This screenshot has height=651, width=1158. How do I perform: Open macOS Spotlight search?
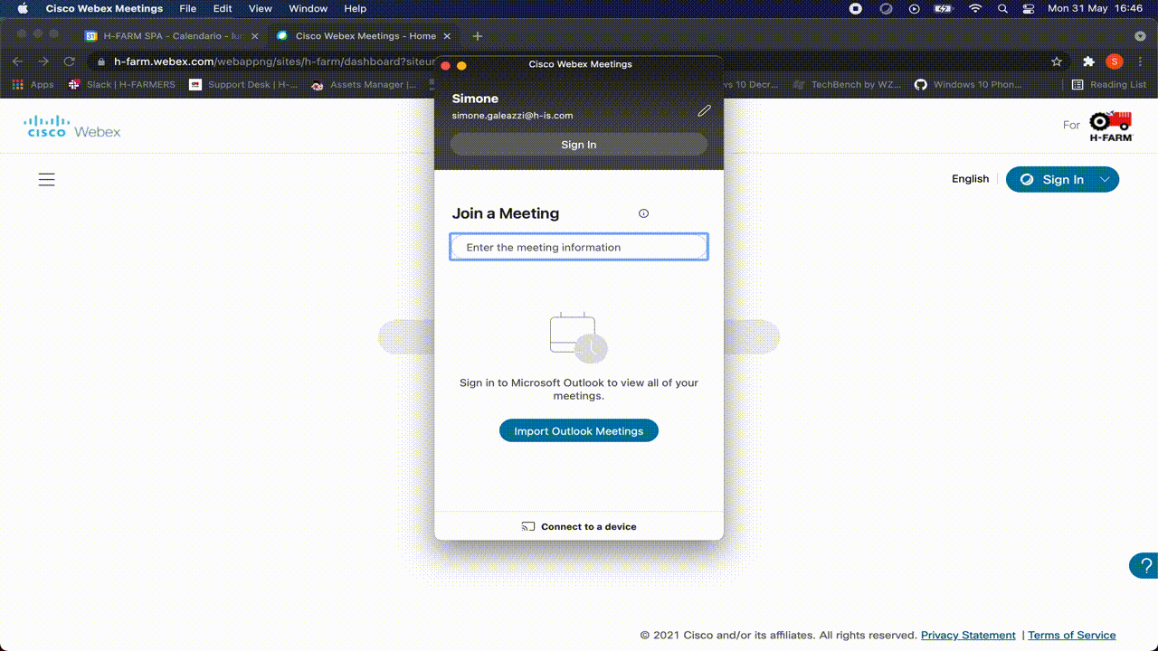(x=1002, y=8)
